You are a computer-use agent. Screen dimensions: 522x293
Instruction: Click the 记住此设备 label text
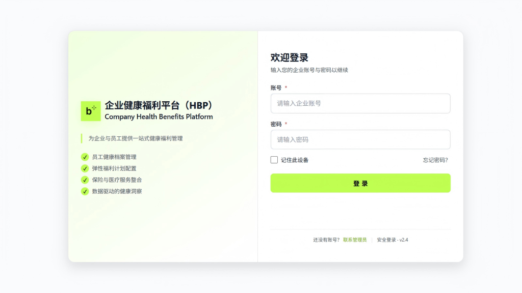[295, 160]
